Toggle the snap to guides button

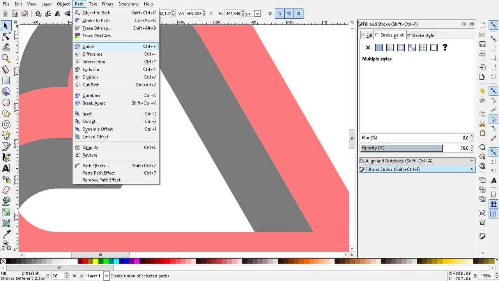[493, 213]
